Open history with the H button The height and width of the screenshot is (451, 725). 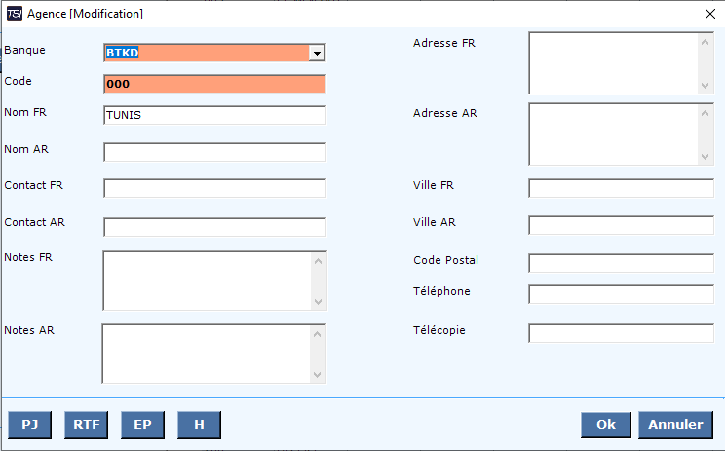coord(199,424)
